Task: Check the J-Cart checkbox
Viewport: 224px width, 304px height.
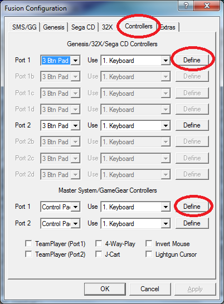Action: (x=99, y=254)
